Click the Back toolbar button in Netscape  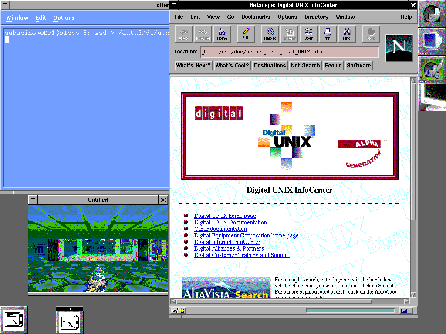(x=183, y=34)
